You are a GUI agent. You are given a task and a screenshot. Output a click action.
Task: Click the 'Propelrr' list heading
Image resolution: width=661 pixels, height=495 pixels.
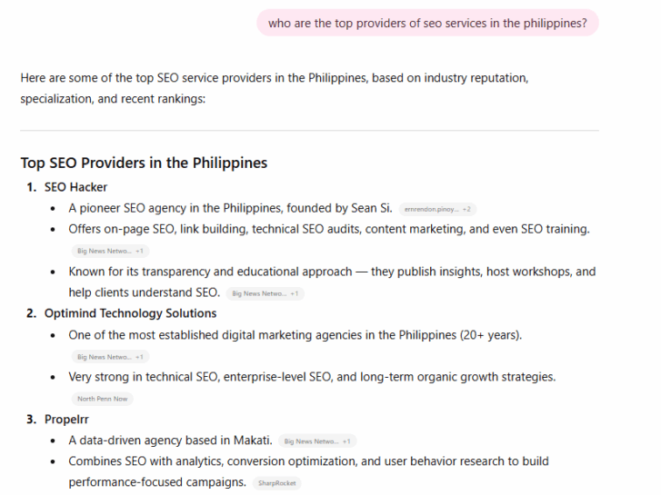[x=66, y=420]
